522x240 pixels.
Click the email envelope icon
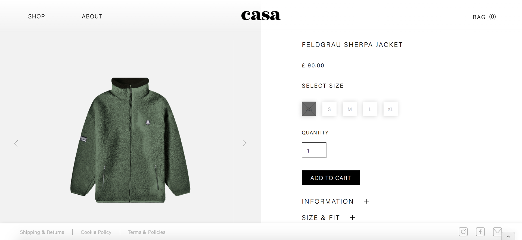coord(497,232)
